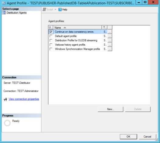This screenshot has height=143, width=160.
Task: Confirm the dialog with OK
Action: pyautogui.click(x=128, y=137)
